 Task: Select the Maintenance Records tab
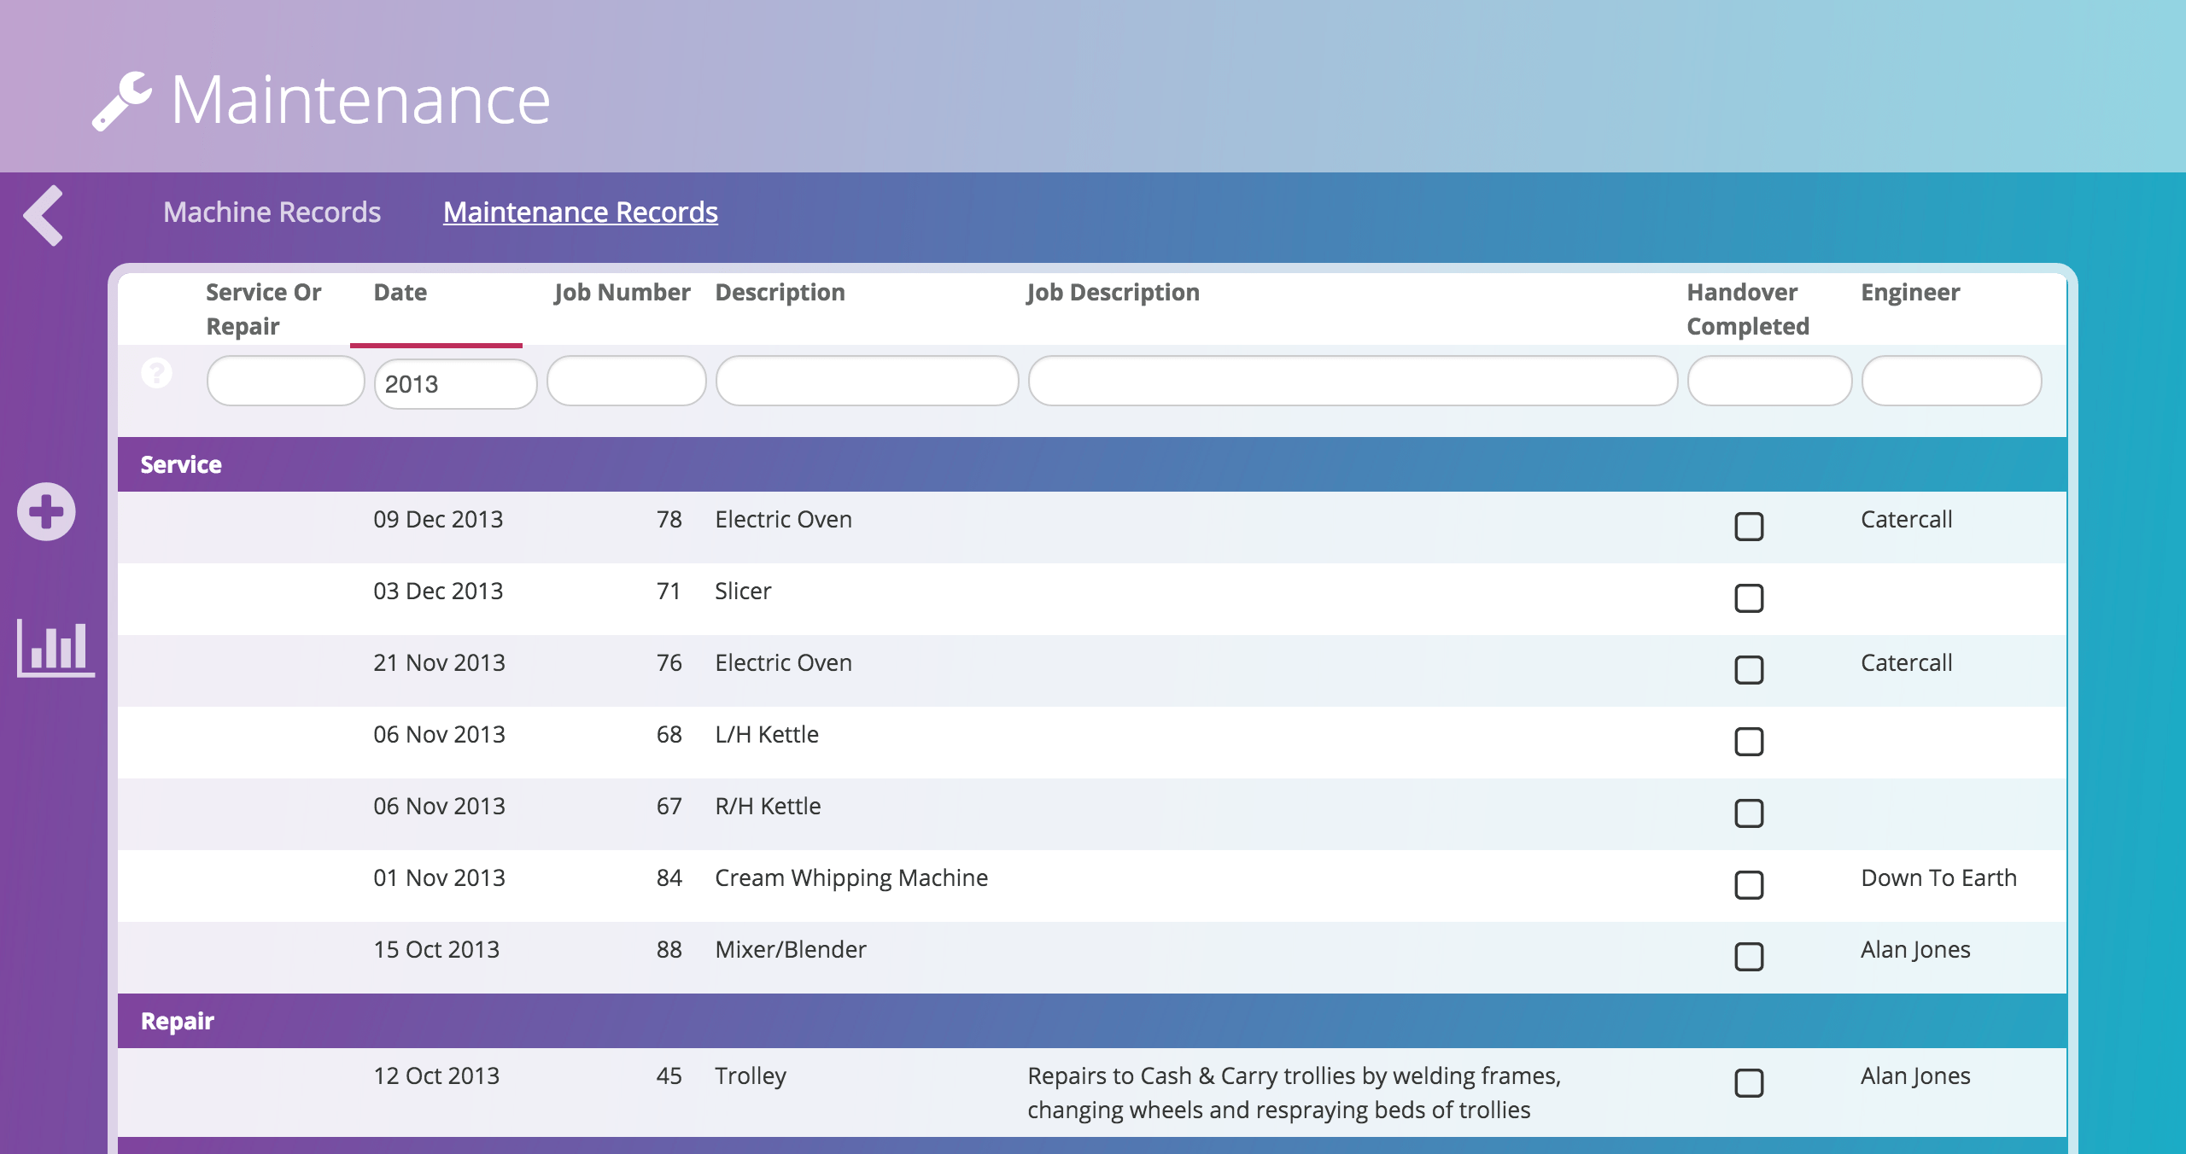[581, 212]
